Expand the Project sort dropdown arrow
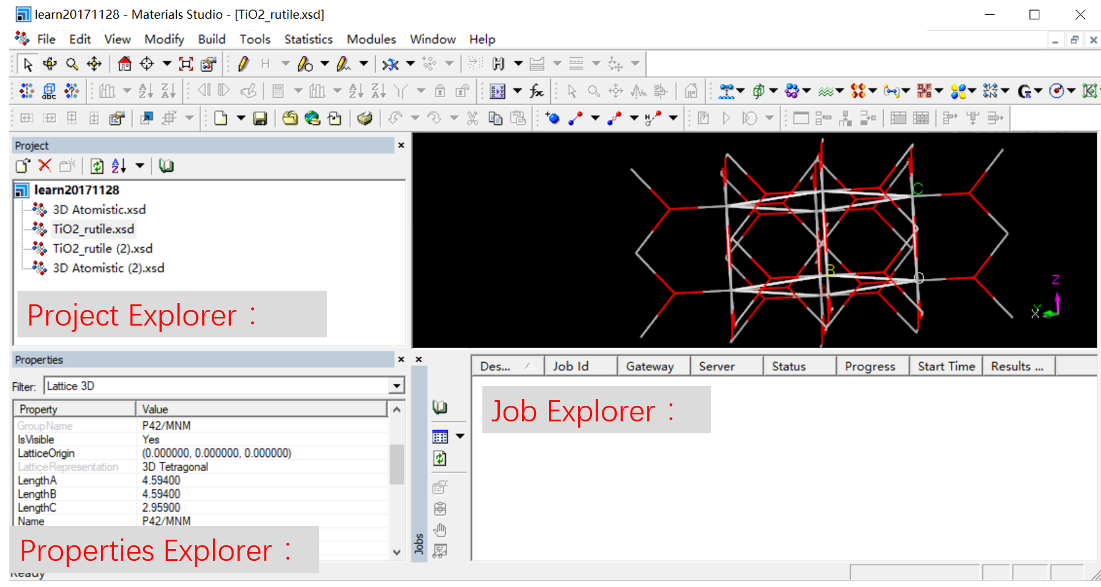Viewport: 1101px width, 587px height. tap(140, 166)
